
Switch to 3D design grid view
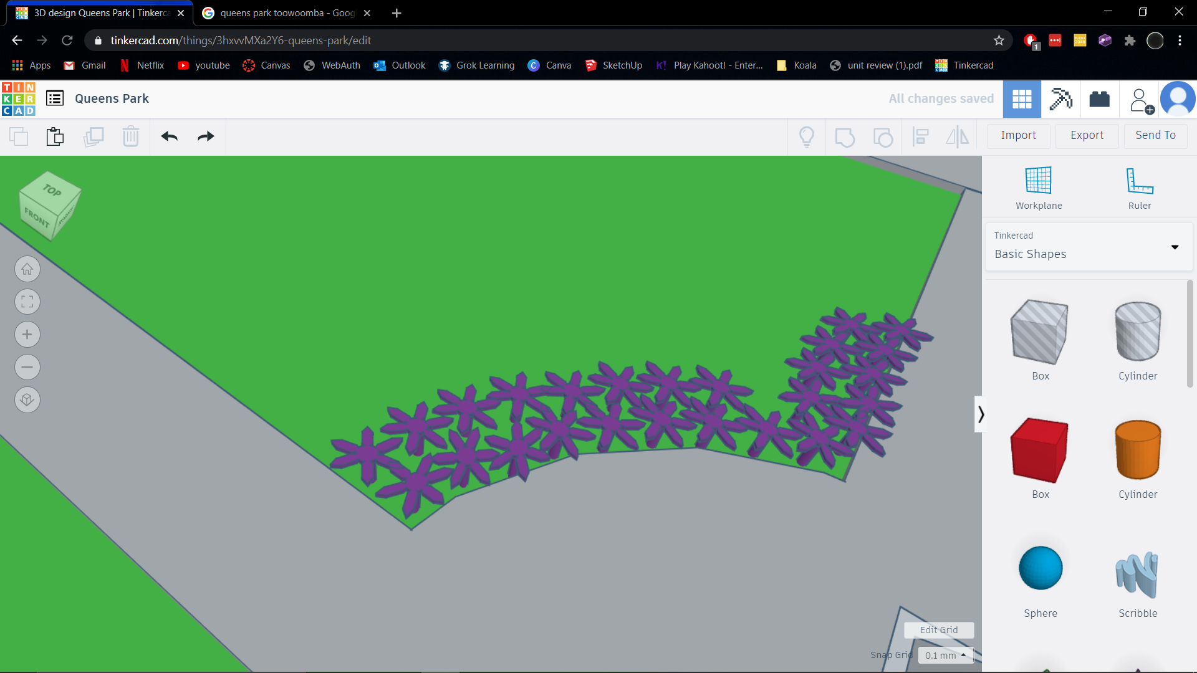pos(1022,98)
